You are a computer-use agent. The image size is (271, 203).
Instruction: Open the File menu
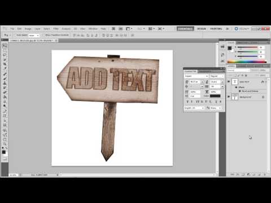tap(12, 29)
